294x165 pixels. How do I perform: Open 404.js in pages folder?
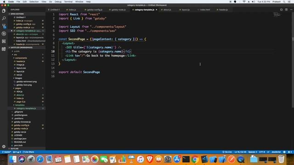[x=19, y=92]
